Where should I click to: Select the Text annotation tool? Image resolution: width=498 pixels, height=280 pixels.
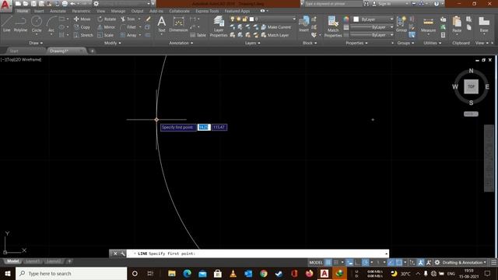(161, 24)
